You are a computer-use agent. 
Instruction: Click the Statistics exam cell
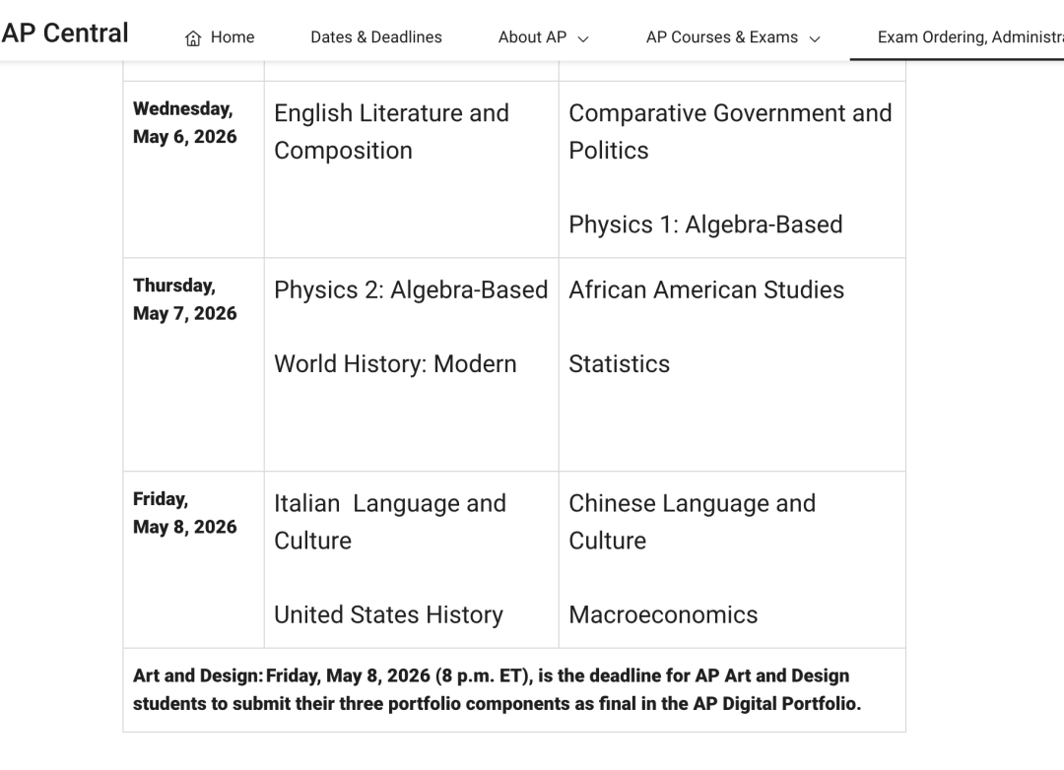tap(619, 363)
